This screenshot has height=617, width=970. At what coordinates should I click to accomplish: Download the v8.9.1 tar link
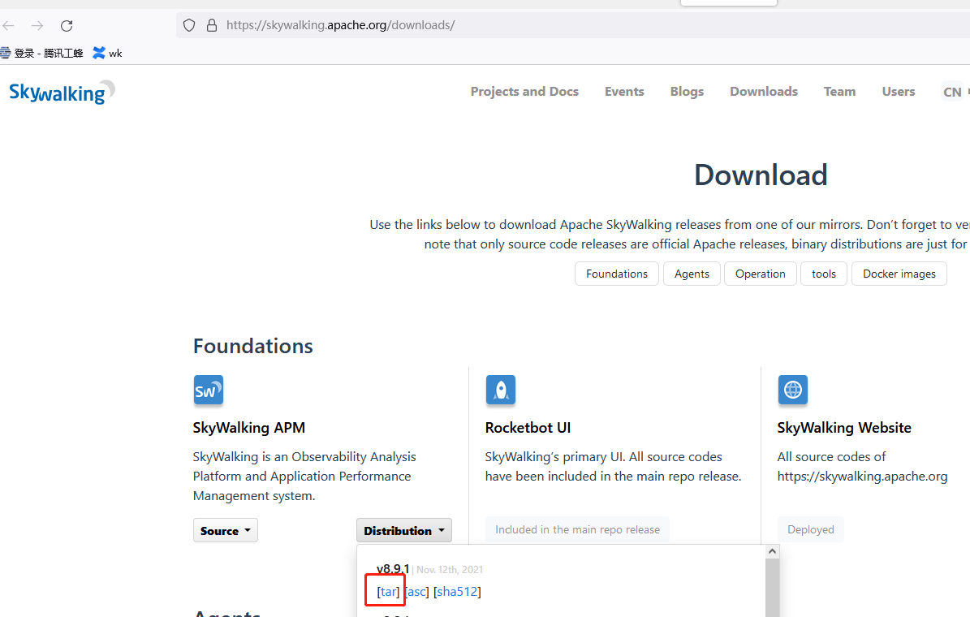coord(389,592)
